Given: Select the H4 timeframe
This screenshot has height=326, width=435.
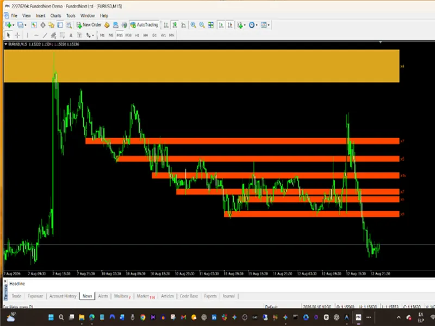Looking at the screenshot, I should click(x=146, y=35).
